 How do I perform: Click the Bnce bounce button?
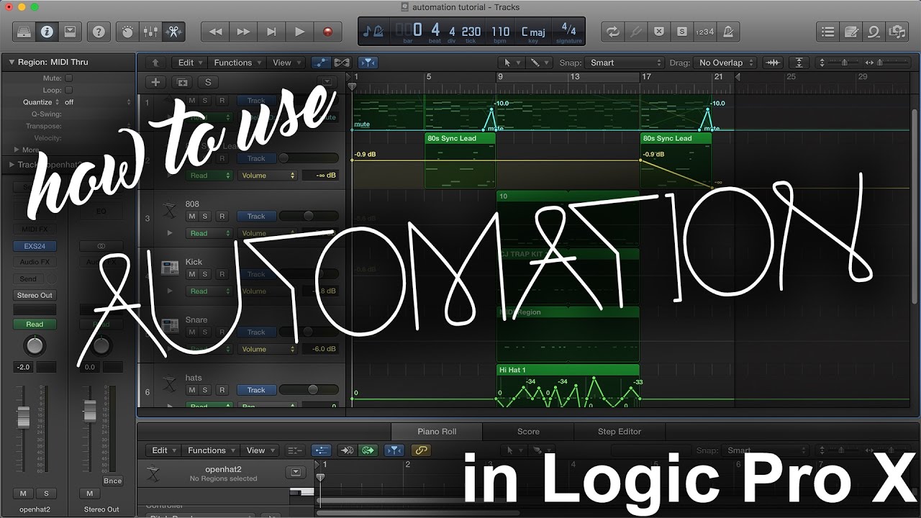112,481
